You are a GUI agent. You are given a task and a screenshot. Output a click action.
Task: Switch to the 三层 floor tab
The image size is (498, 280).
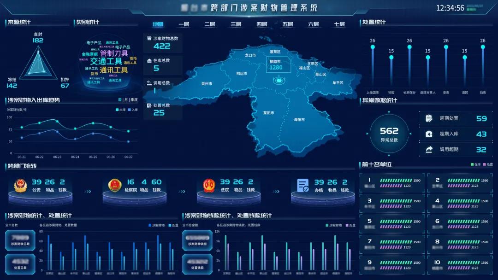pyautogui.click(x=236, y=24)
